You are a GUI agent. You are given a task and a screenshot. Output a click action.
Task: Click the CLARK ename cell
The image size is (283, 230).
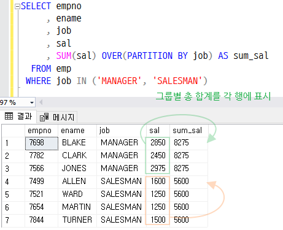coord(77,156)
